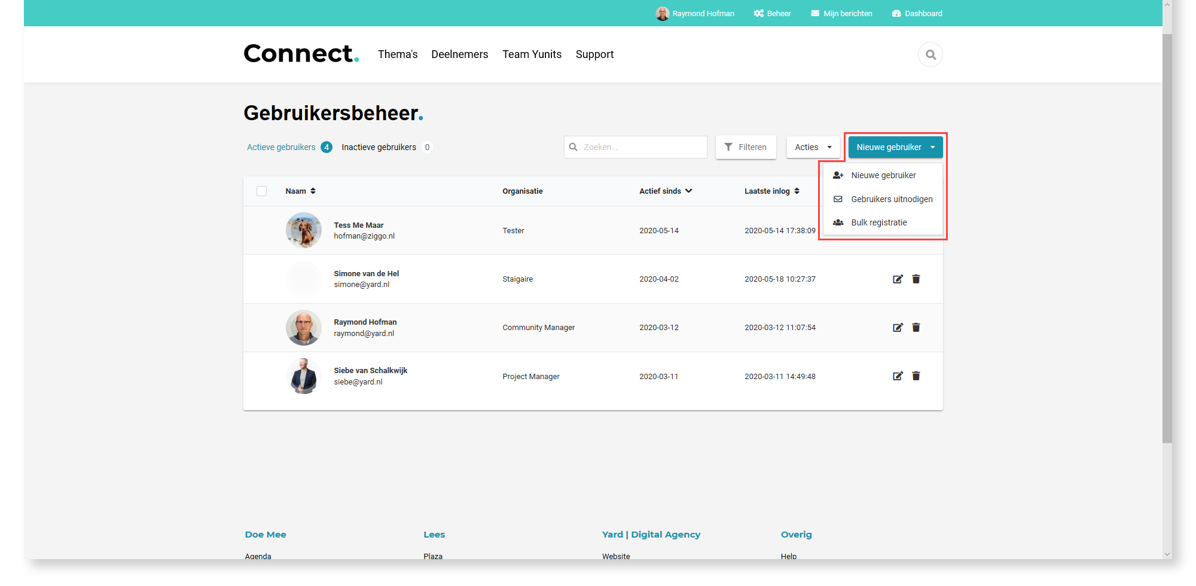Screen dimensions: 1196x586
Task: Click Project Manager organisation cell
Action: 531,376
